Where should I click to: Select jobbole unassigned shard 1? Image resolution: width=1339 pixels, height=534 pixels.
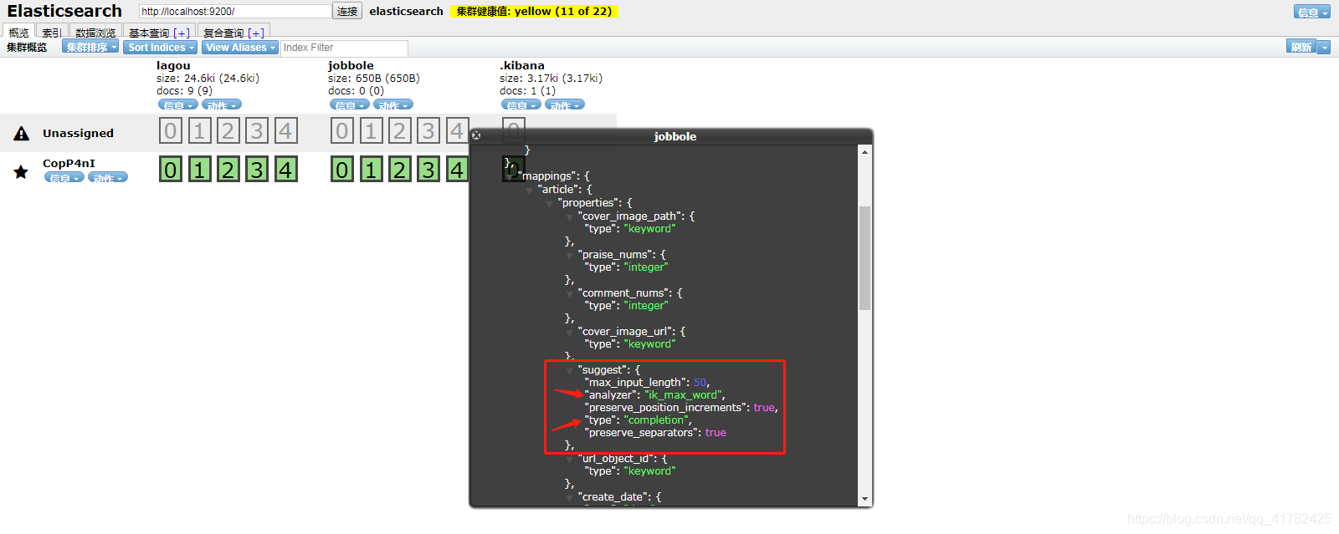click(371, 131)
